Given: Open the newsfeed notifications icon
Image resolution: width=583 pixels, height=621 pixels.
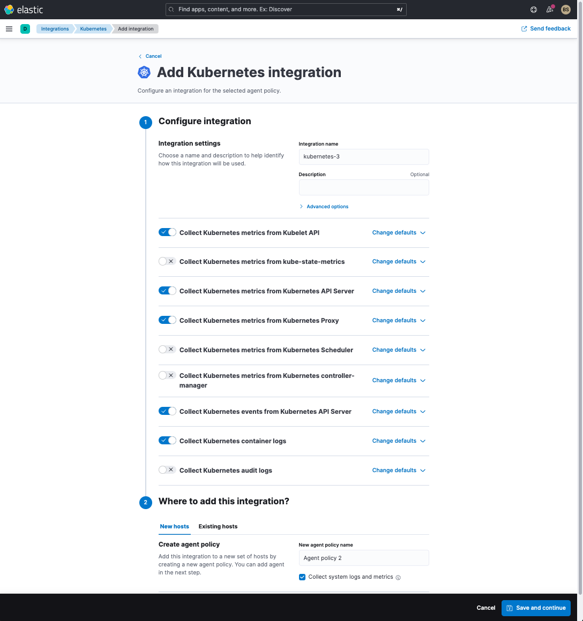Looking at the screenshot, I should [x=549, y=10].
